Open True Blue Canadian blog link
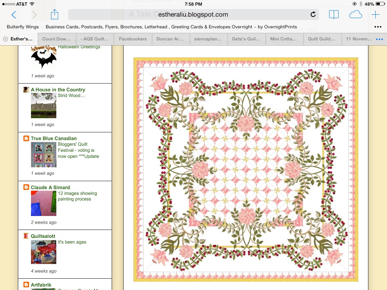 click(54, 138)
